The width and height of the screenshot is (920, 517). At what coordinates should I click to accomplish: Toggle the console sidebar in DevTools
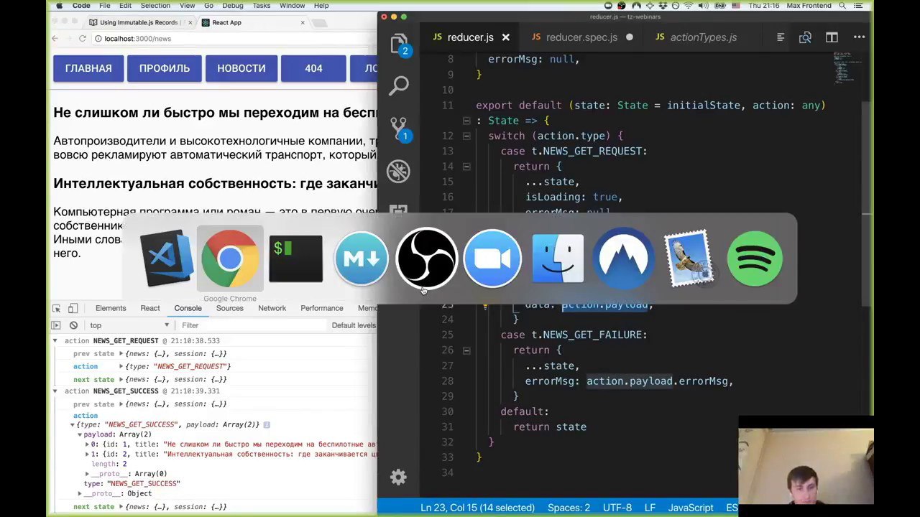[x=57, y=325]
